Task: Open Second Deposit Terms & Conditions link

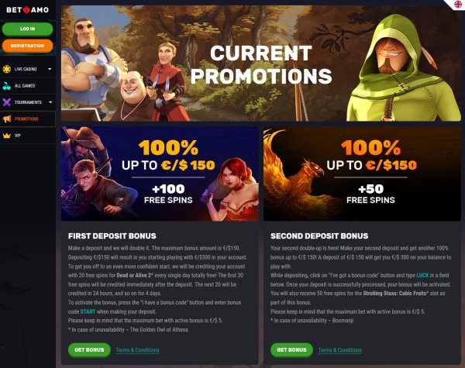Action: [x=340, y=350]
